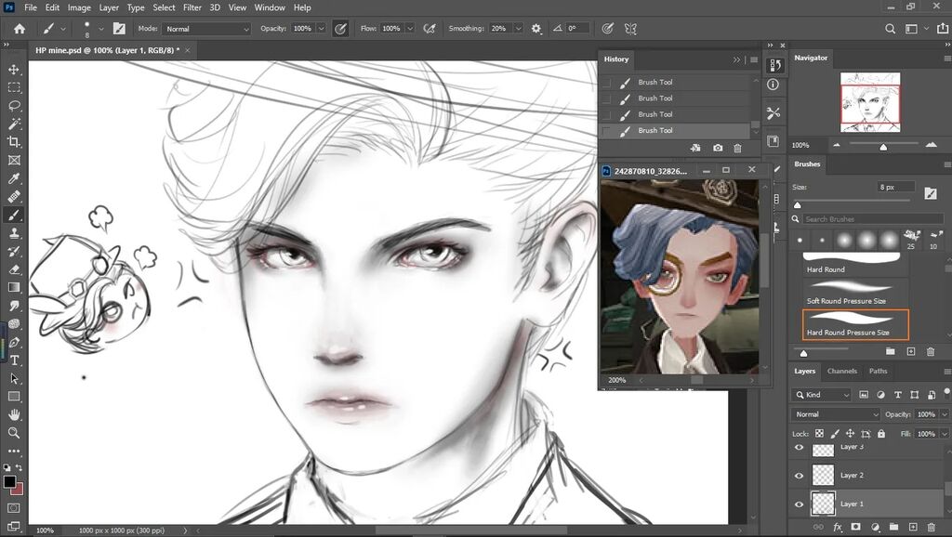Adjust the Navigator zoom slider
The image size is (952, 537).
point(883,146)
